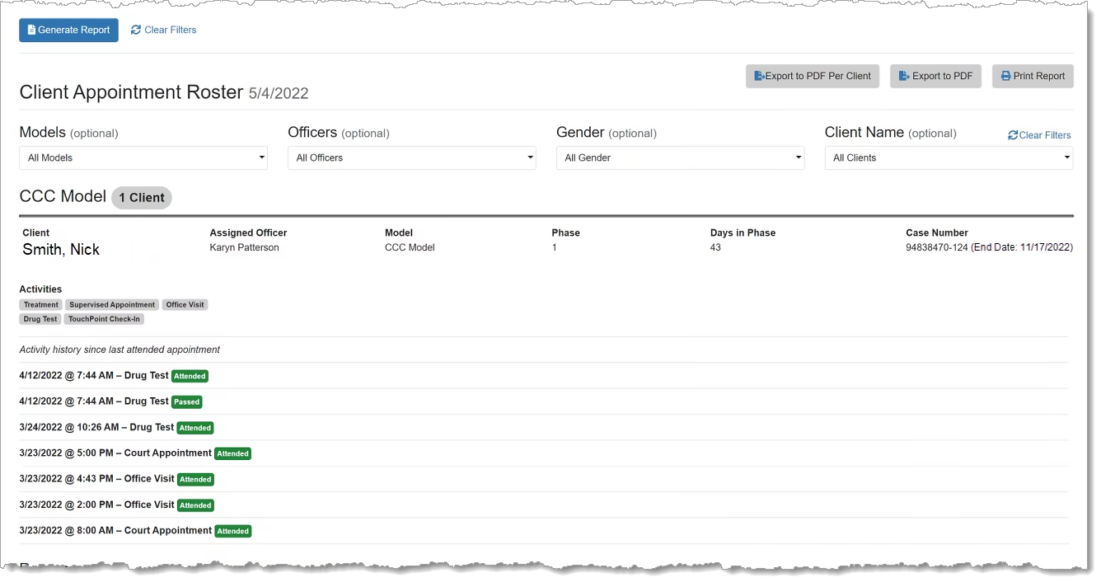The width and height of the screenshot is (1101, 582).
Task: Click the Export to PDF button
Action: pyautogui.click(x=935, y=76)
